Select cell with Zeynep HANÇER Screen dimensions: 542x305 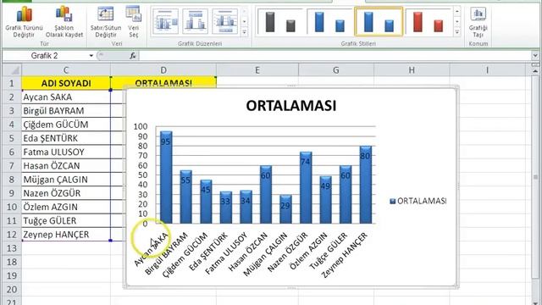tap(66, 235)
